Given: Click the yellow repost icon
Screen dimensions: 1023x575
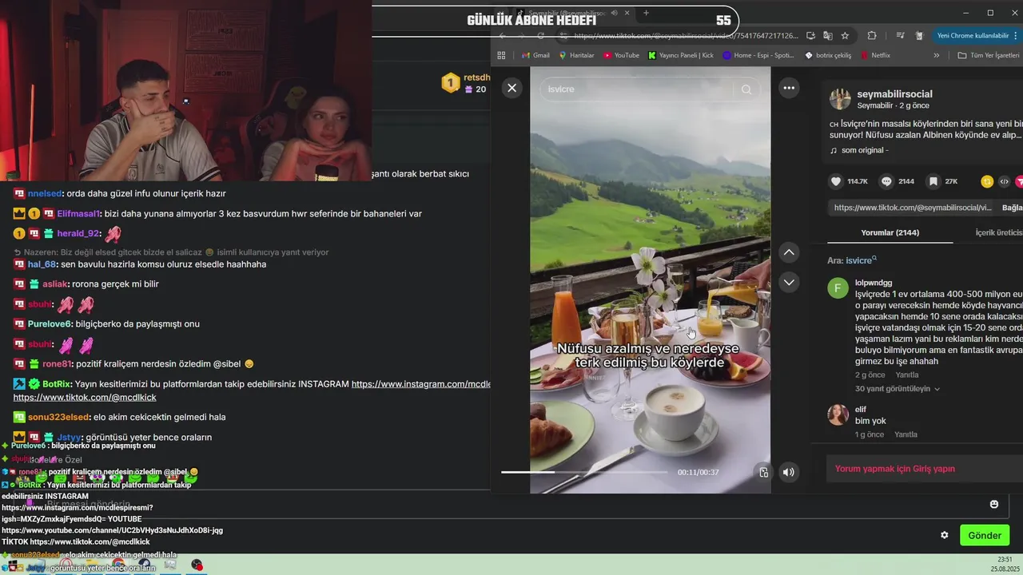Looking at the screenshot, I should [987, 181].
